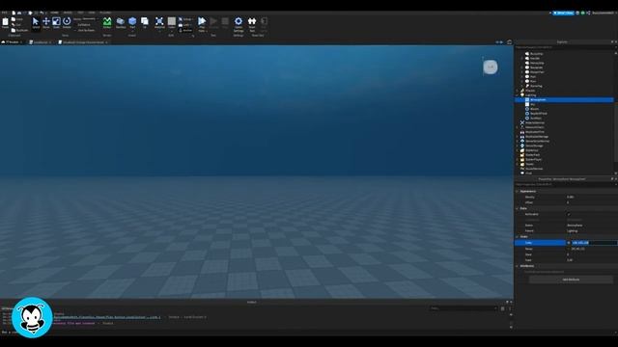The image size is (618, 347).
Task: Click the Add Attribute button
Action: tap(571, 280)
